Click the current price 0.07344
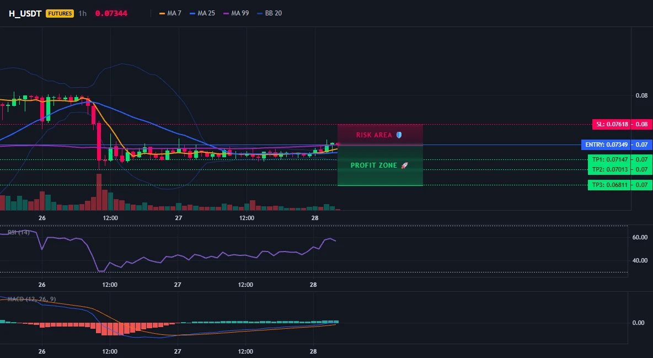This screenshot has width=653, height=358. (x=111, y=13)
